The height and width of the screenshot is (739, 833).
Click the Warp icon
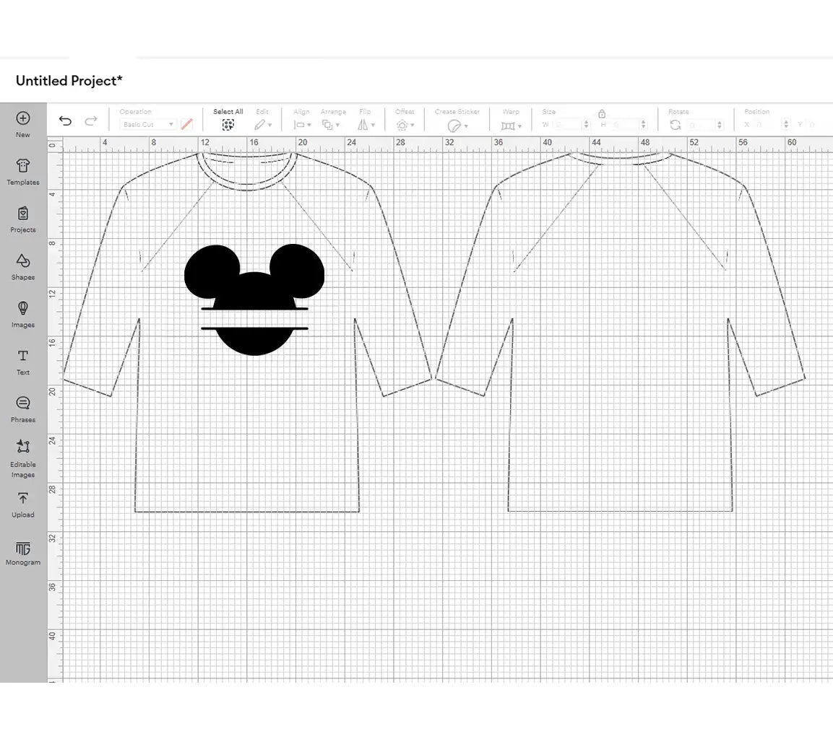[x=508, y=126]
